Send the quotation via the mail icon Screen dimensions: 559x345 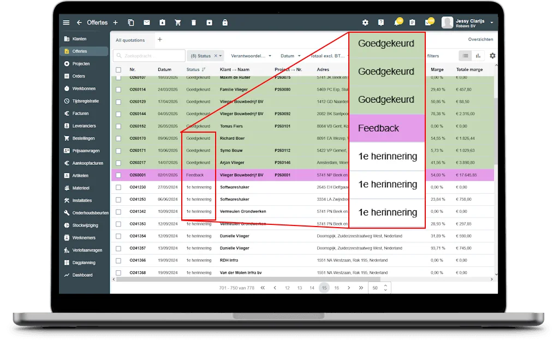(146, 22)
